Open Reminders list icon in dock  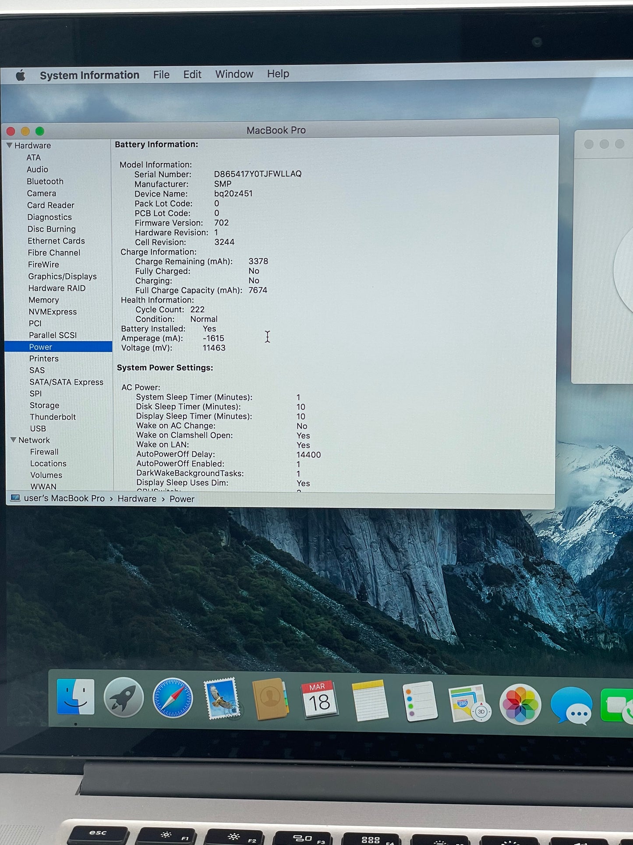(419, 702)
